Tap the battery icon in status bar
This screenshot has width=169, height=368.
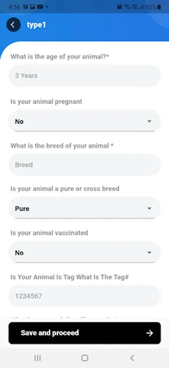pyautogui.click(x=159, y=7)
